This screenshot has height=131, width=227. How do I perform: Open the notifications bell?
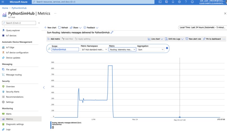tap(173, 2)
